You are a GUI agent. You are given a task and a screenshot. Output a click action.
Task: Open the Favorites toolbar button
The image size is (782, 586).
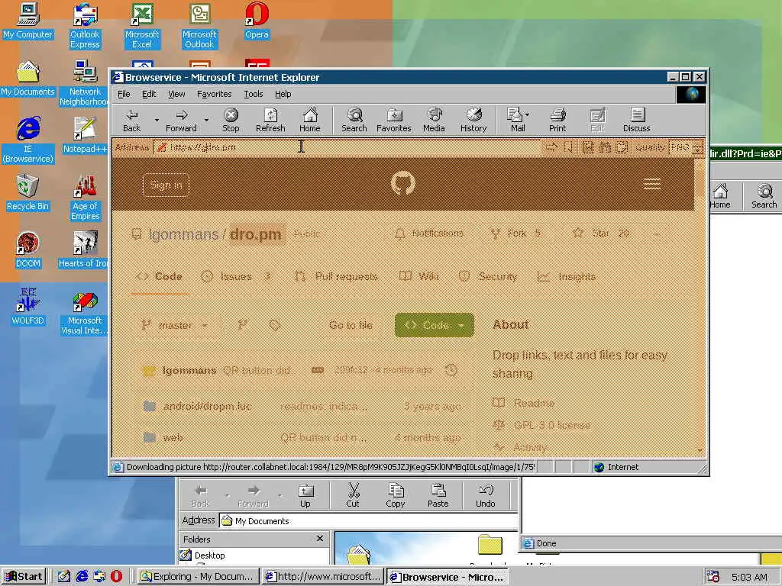393,121
